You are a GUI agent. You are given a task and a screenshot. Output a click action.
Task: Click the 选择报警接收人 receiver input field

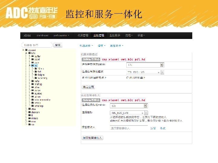point(129,128)
